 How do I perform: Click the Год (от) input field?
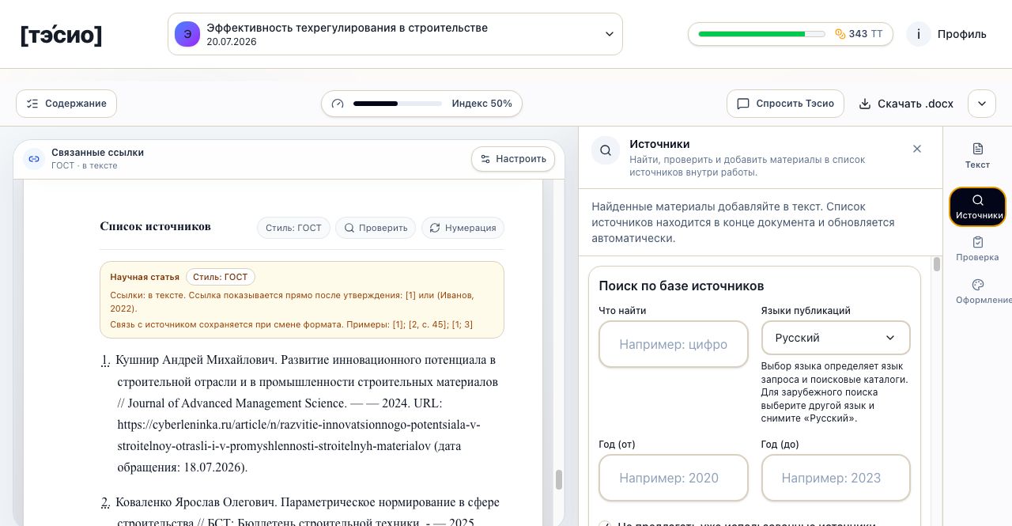click(674, 478)
